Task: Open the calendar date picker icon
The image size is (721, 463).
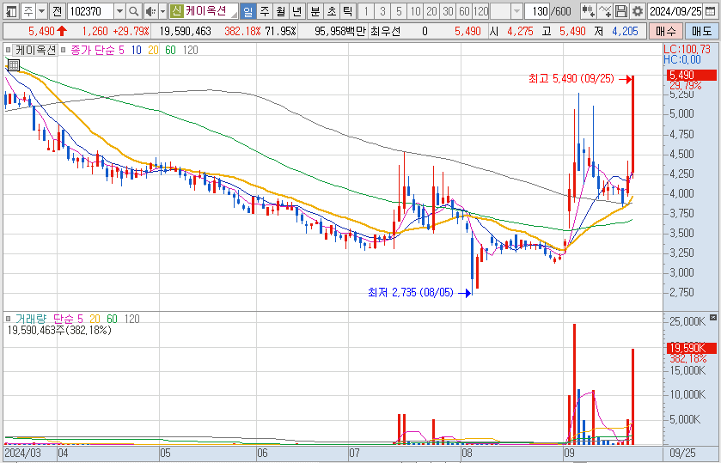Action: point(710,11)
